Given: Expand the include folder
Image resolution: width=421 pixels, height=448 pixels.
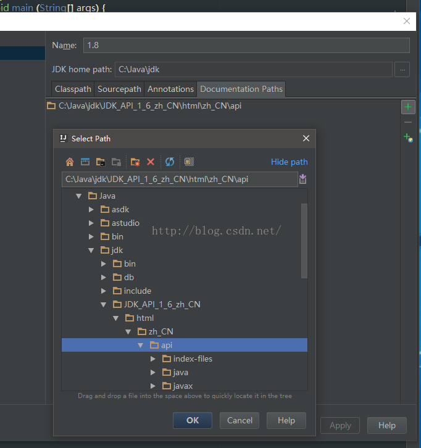Looking at the screenshot, I should 104,291.
